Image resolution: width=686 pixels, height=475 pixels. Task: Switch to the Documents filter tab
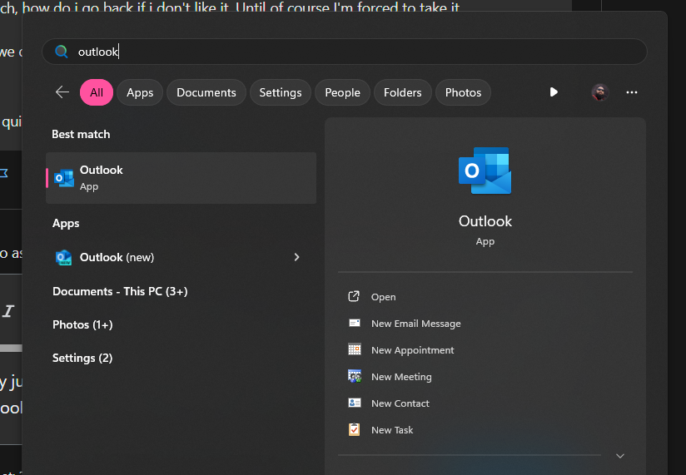(x=206, y=92)
